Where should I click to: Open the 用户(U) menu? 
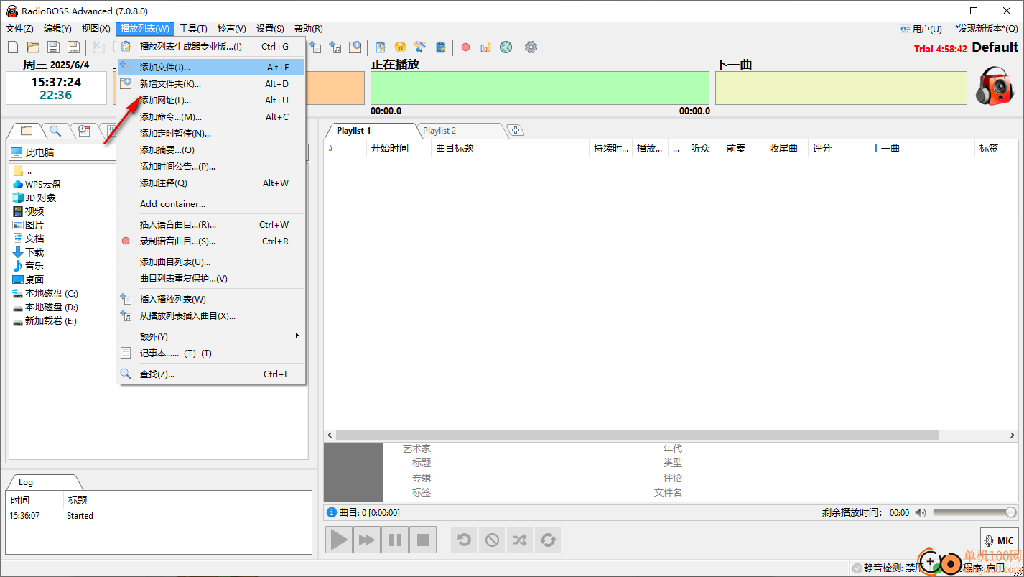pyautogui.click(x=921, y=29)
